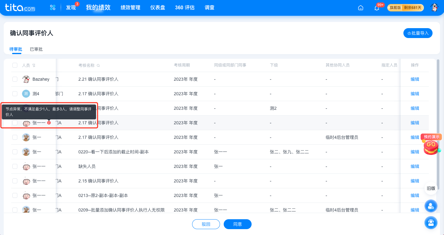Go to 绩效管理
444x235 pixels.
[x=130, y=8]
